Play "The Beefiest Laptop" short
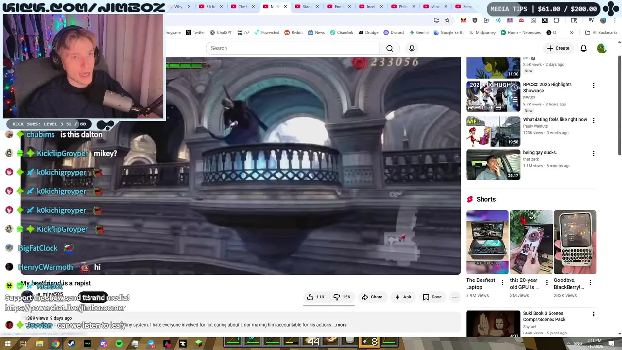Viewport: 622px width, 350px height. pyautogui.click(x=487, y=242)
